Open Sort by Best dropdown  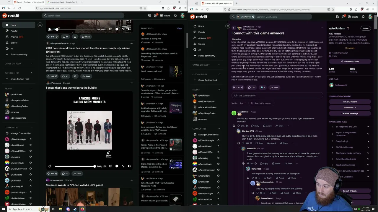pos(243,103)
